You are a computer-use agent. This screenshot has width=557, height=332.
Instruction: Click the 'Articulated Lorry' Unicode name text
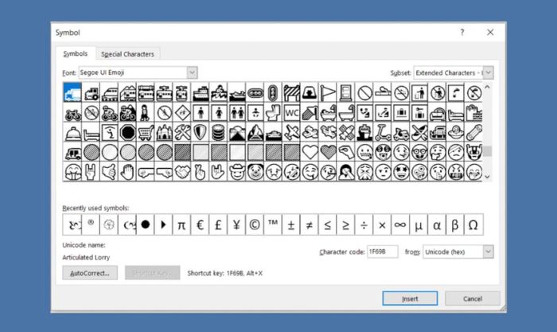(86, 257)
